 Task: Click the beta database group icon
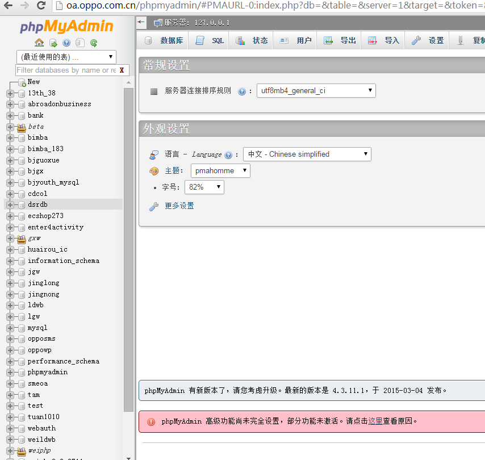coord(22,127)
